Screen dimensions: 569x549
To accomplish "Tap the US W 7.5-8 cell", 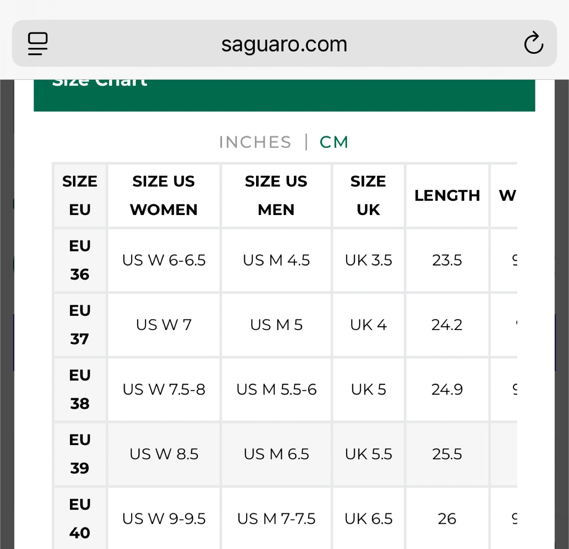I will 164,389.
